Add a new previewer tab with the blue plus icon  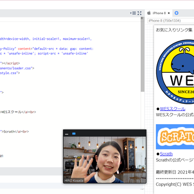point(177,13)
